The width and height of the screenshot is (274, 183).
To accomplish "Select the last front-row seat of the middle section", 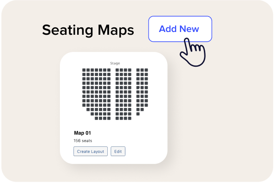I will (x=130, y=70).
